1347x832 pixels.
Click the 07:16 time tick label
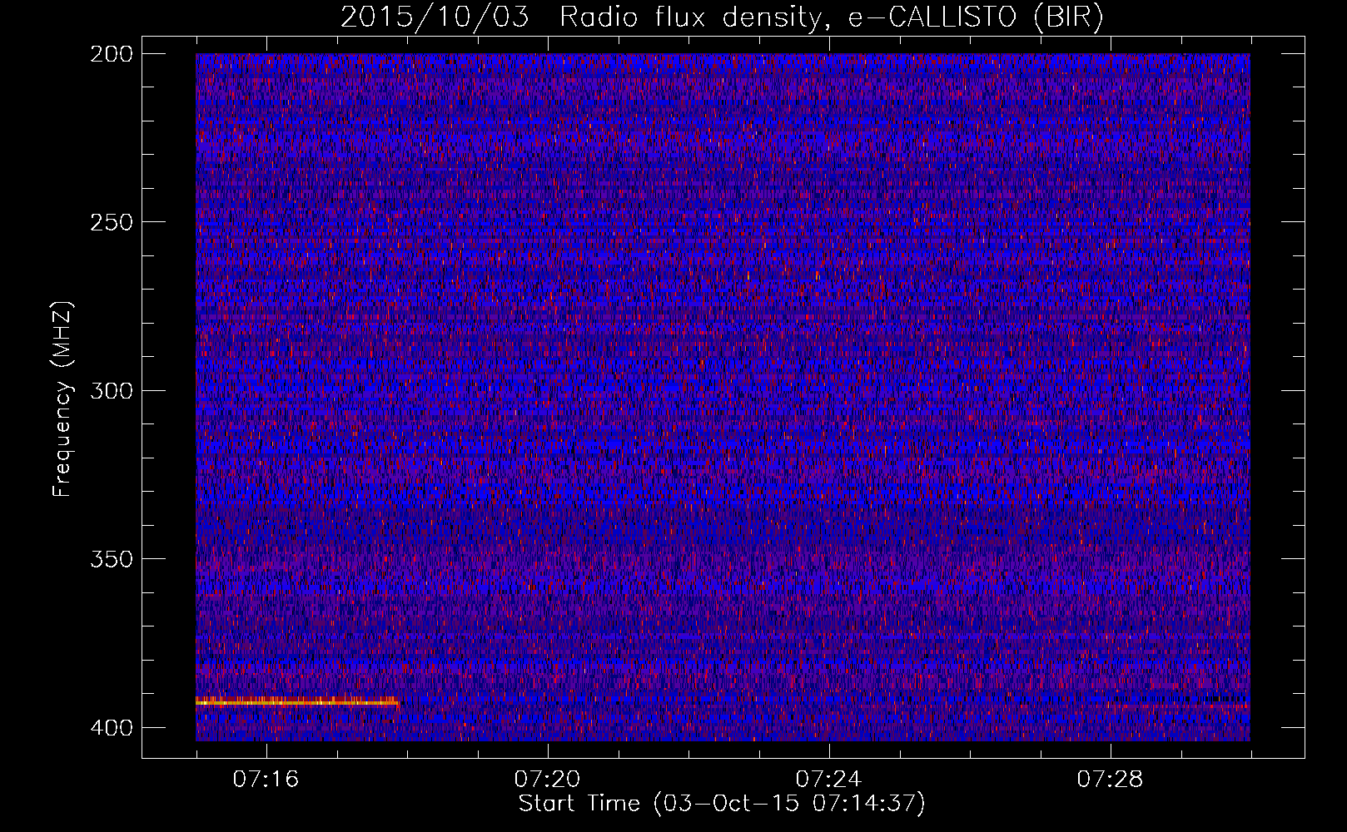point(266,780)
